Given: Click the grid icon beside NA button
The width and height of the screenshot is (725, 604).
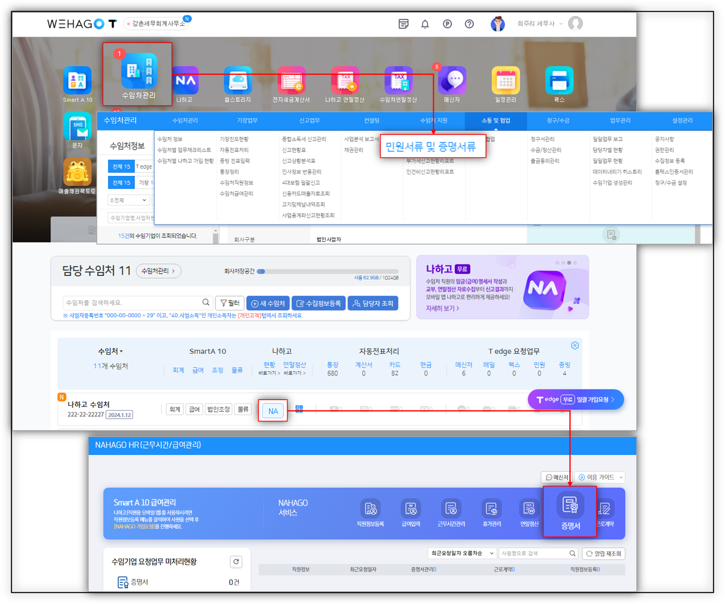Looking at the screenshot, I should 299,409.
